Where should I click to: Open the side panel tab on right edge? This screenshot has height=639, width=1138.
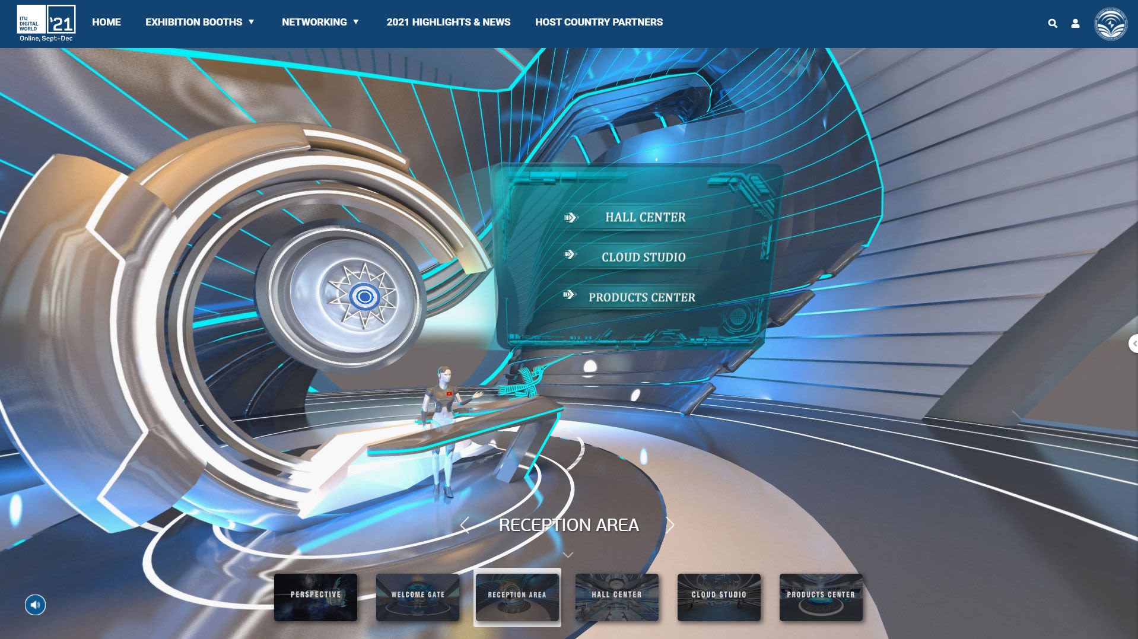click(1133, 344)
